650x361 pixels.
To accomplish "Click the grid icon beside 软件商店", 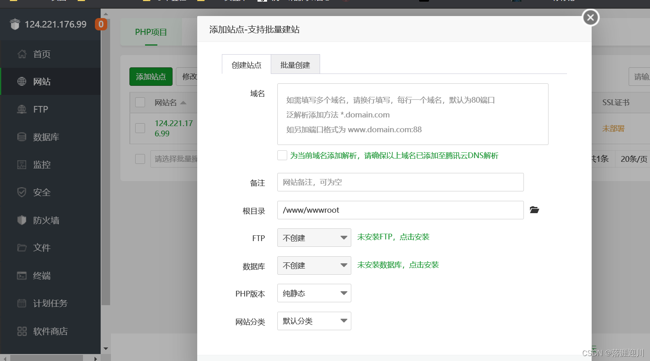I will (x=22, y=331).
